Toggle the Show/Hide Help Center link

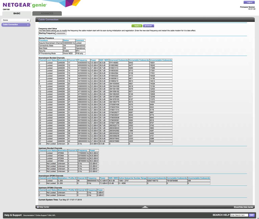tap(243, 207)
